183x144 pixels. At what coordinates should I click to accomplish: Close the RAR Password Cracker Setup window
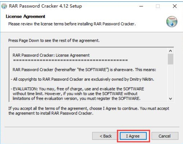pyautogui.click(x=174, y=6)
